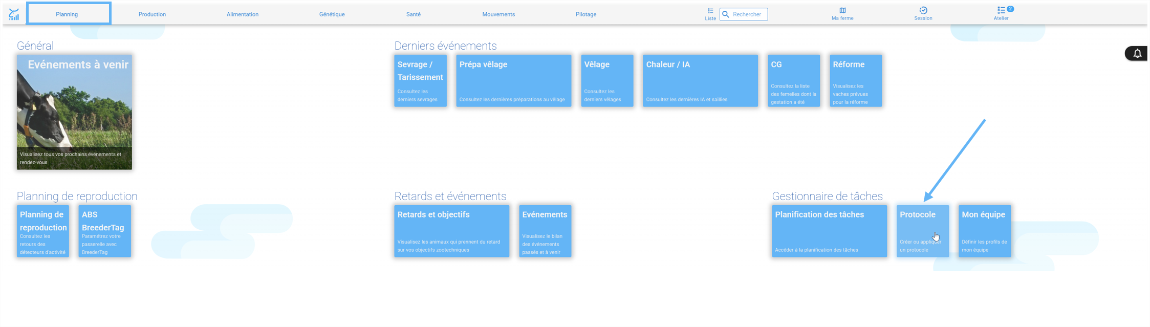Open the Génétique menu
1150x327 pixels.
pos(332,14)
